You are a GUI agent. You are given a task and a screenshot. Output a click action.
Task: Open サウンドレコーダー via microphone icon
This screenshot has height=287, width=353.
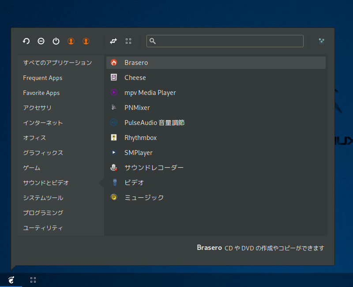114,167
